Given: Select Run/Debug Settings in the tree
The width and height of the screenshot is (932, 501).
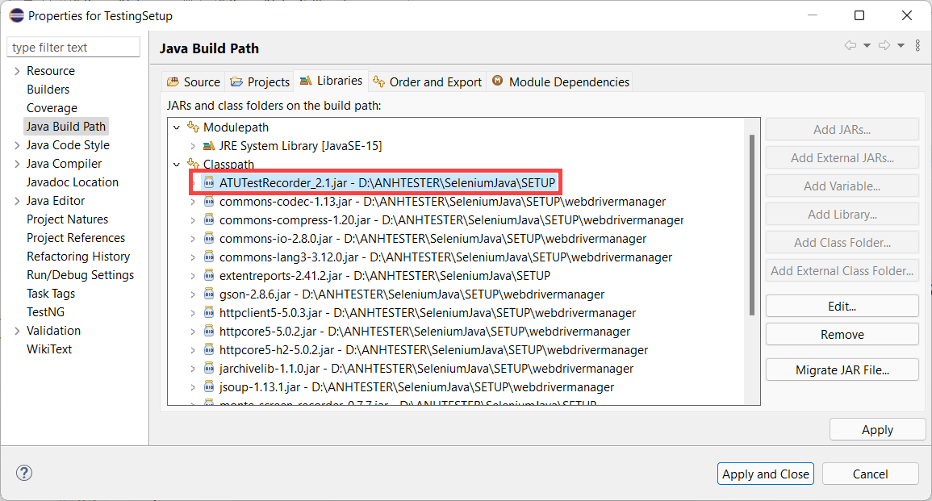Looking at the screenshot, I should 80,274.
